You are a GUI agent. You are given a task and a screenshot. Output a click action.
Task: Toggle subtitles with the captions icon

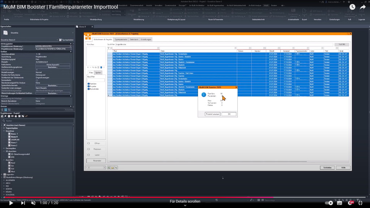[340, 203]
